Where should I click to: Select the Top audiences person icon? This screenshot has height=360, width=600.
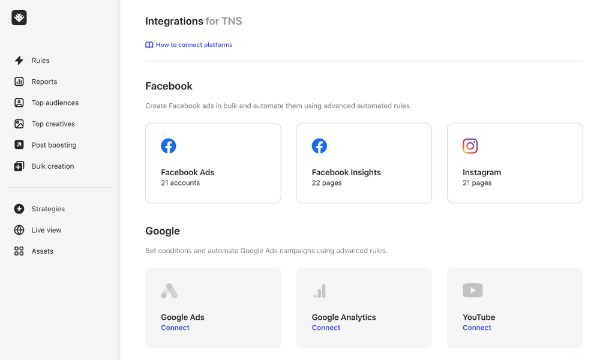(19, 103)
